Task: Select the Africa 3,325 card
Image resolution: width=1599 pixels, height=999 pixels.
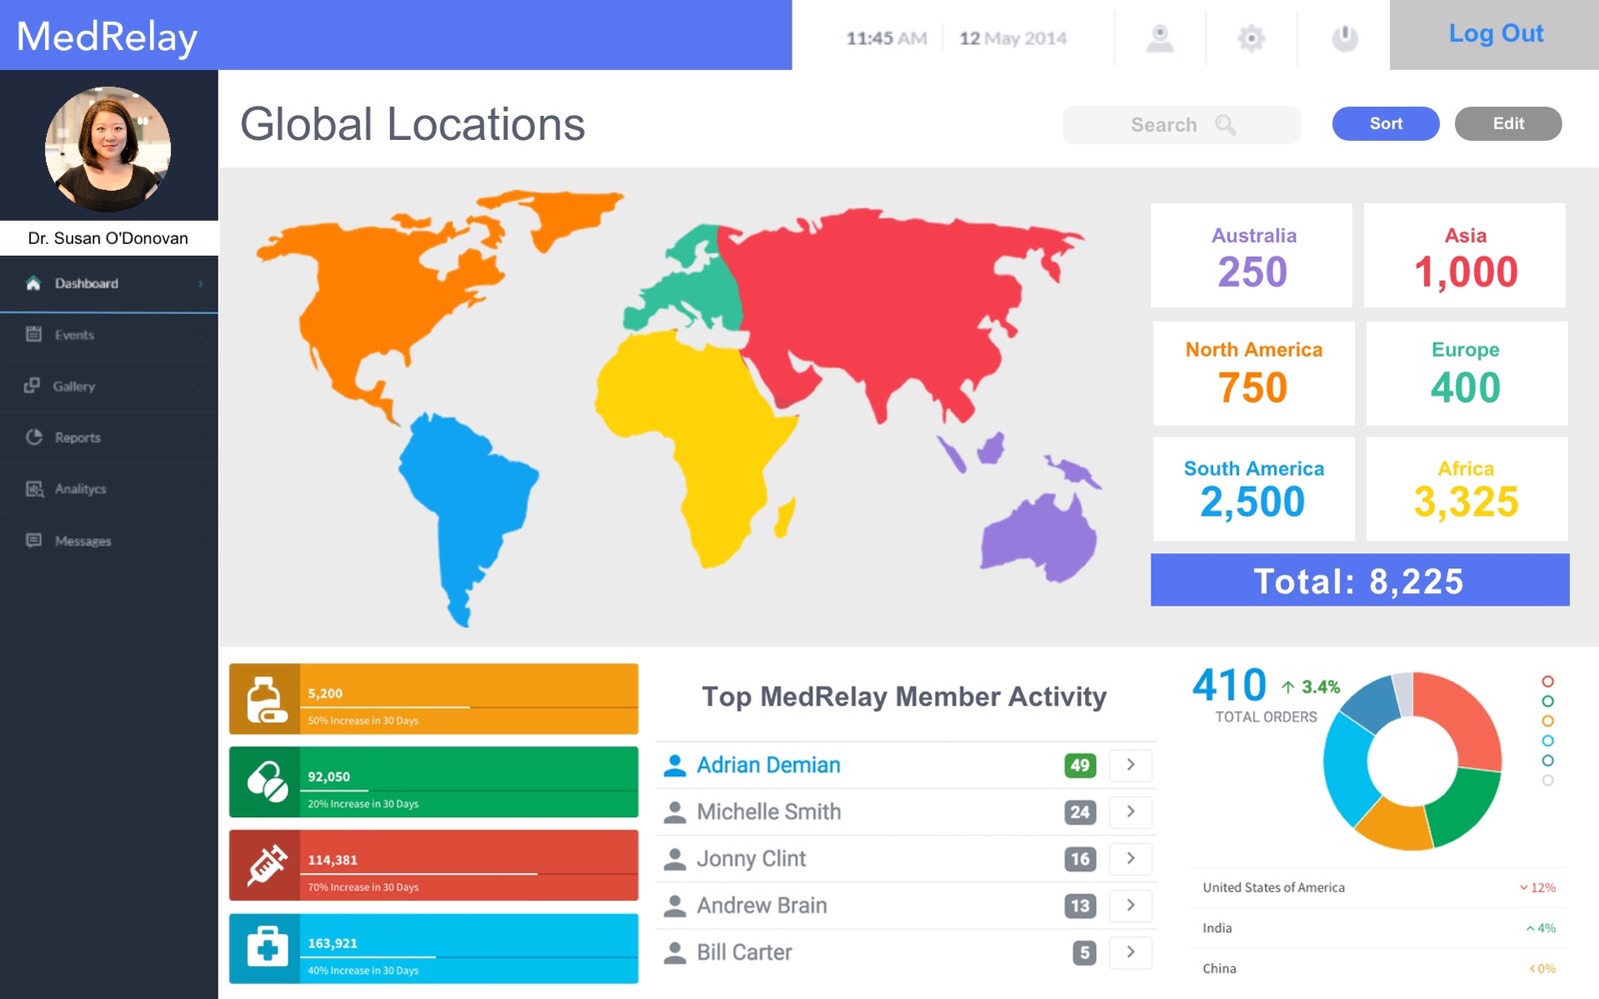Action: 1467,490
